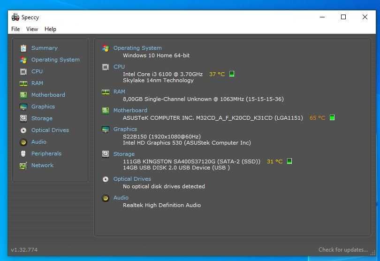
Task: Click the Optical Drives disc sidebar icon
Action: point(23,130)
